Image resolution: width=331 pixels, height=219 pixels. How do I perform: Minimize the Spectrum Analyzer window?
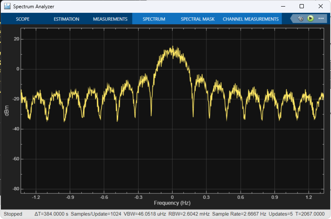click(x=283, y=6)
